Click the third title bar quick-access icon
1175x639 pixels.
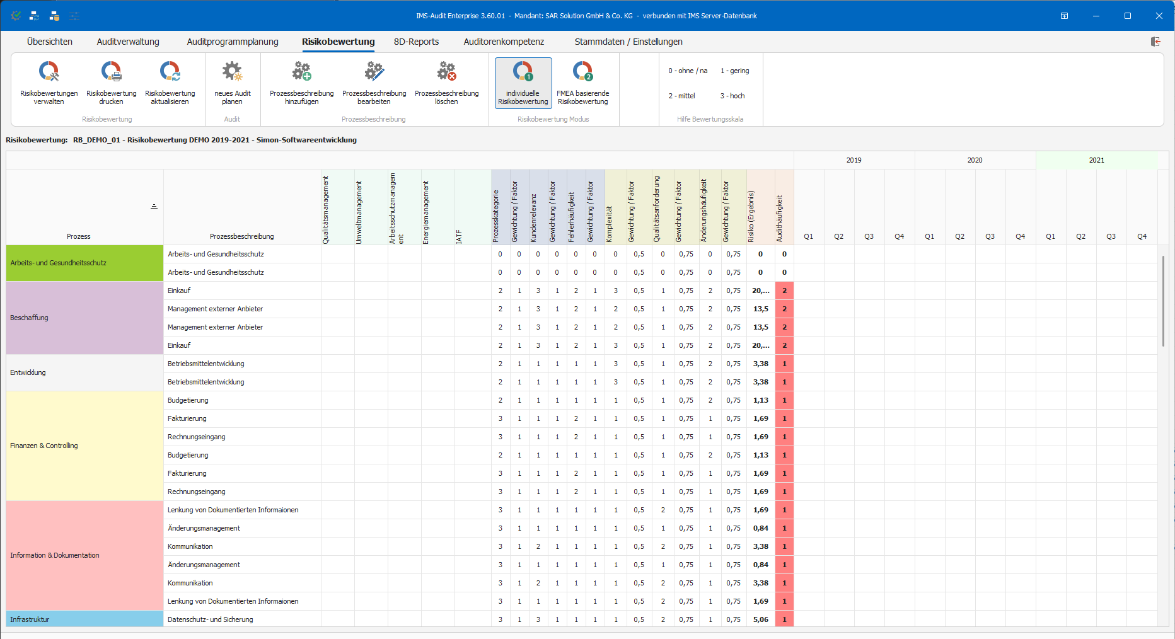coord(55,16)
